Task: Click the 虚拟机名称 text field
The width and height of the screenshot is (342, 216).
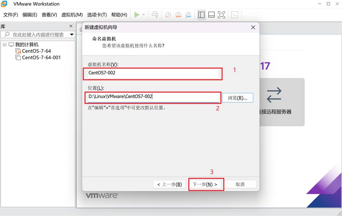Action: (x=153, y=74)
